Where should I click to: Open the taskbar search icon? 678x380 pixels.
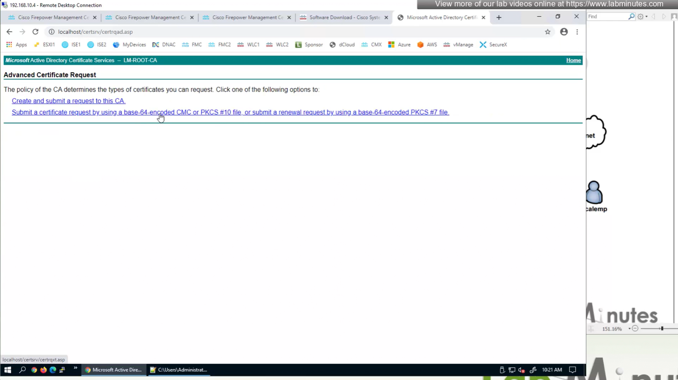(x=22, y=370)
